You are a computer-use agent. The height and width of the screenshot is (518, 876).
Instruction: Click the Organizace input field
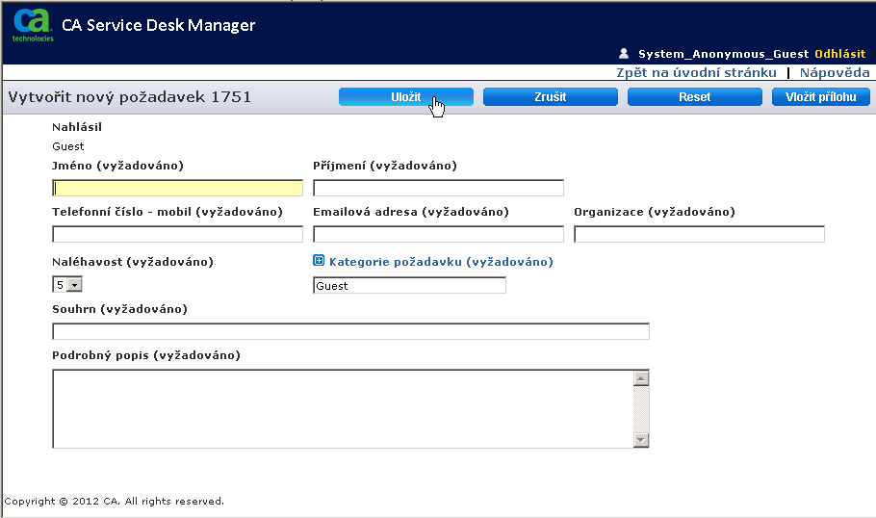pyautogui.click(x=700, y=234)
